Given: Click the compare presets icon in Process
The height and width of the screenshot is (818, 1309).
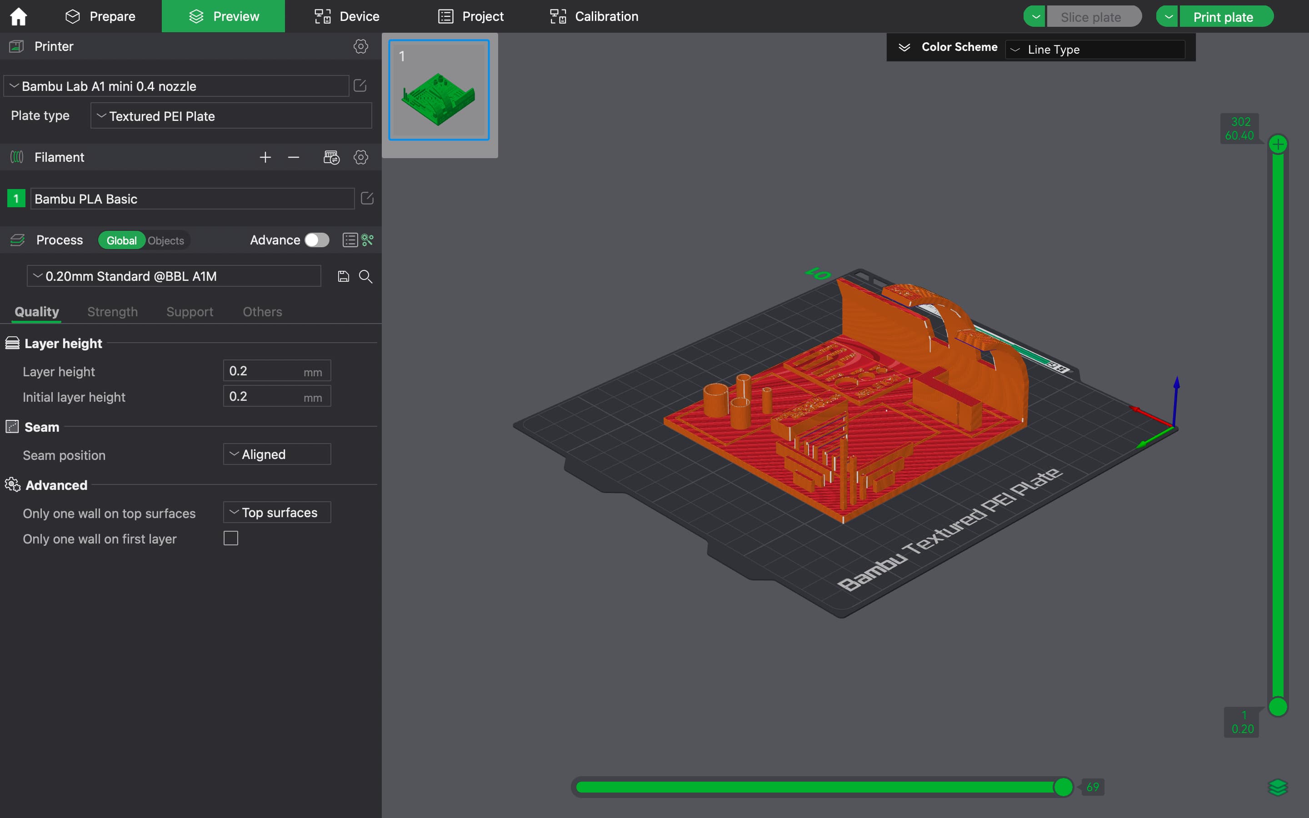Looking at the screenshot, I should click(x=368, y=239).
